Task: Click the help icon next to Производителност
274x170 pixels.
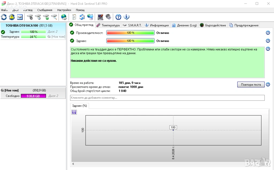Action: (268, 33)
